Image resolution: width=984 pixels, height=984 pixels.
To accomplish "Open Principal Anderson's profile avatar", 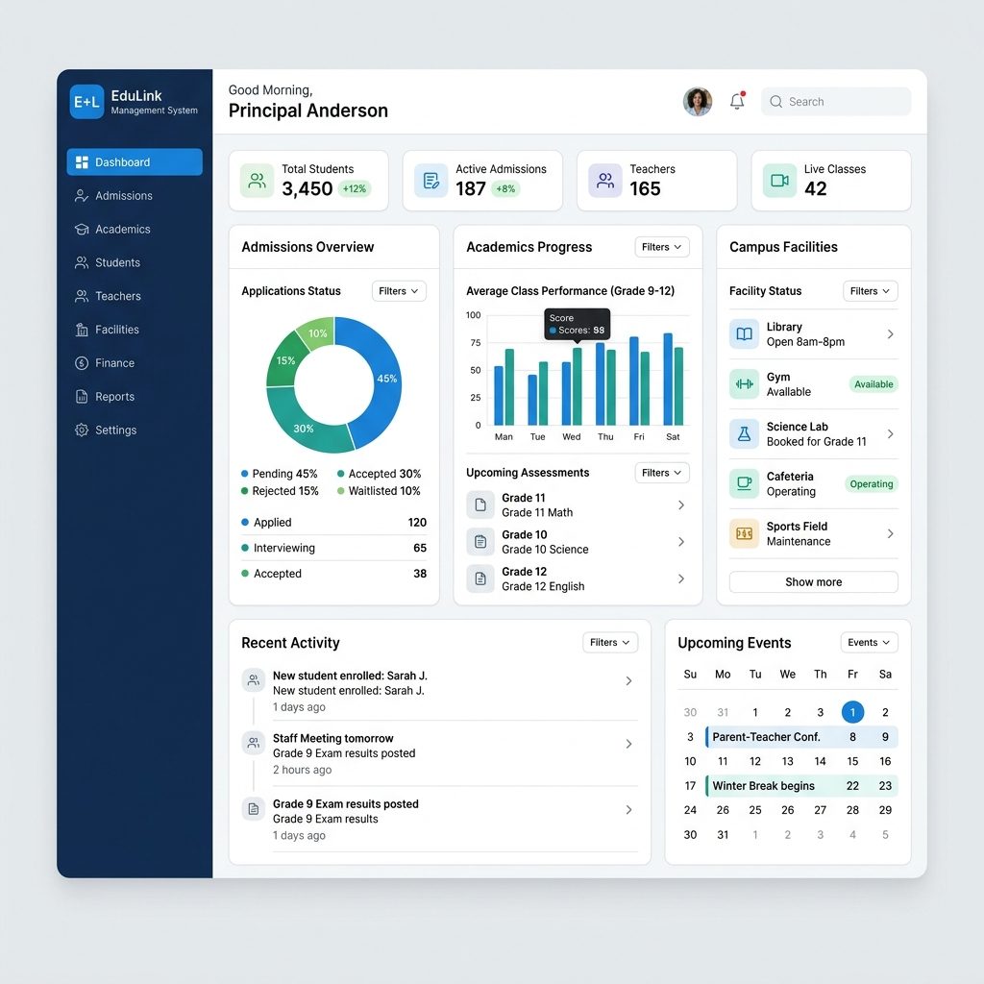I will (698, 102).
